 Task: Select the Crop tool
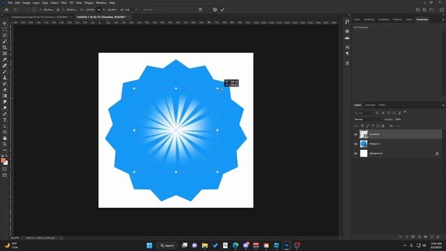click(5, 47)
